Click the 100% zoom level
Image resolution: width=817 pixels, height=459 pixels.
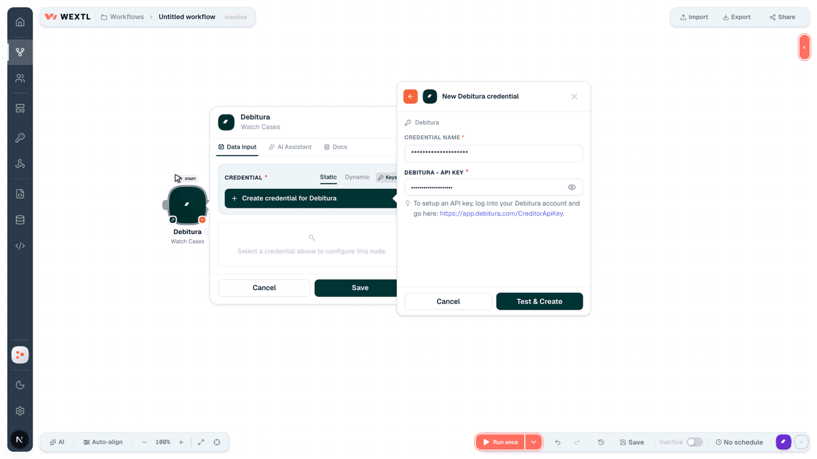tap(163, 442)
